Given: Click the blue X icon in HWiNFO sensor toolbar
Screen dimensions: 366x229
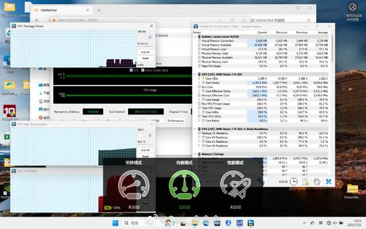Looking at the screenshot, I should (x=328, y=181).
